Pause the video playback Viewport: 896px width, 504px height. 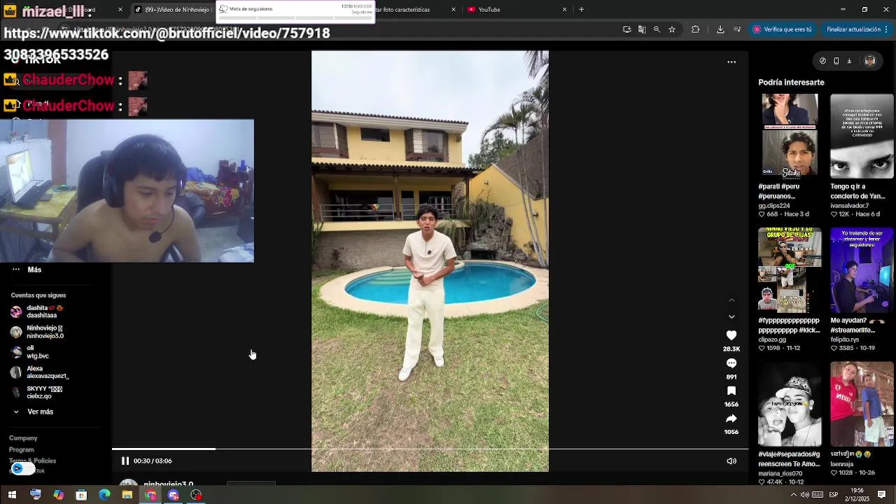[125, 461]
